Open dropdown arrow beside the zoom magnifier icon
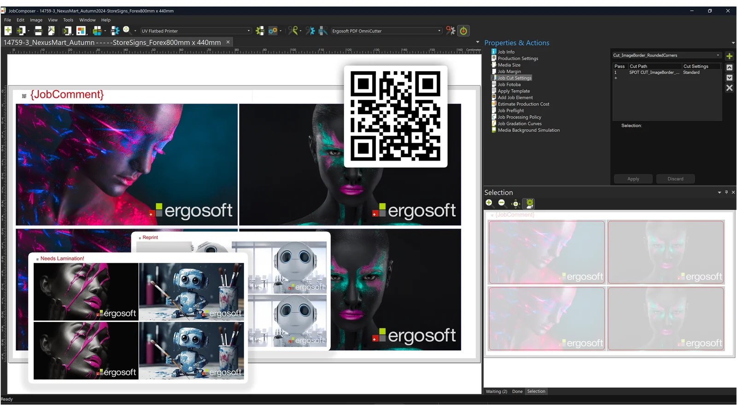This screenshot has height=414, width=737. click(x=135, y=31)
